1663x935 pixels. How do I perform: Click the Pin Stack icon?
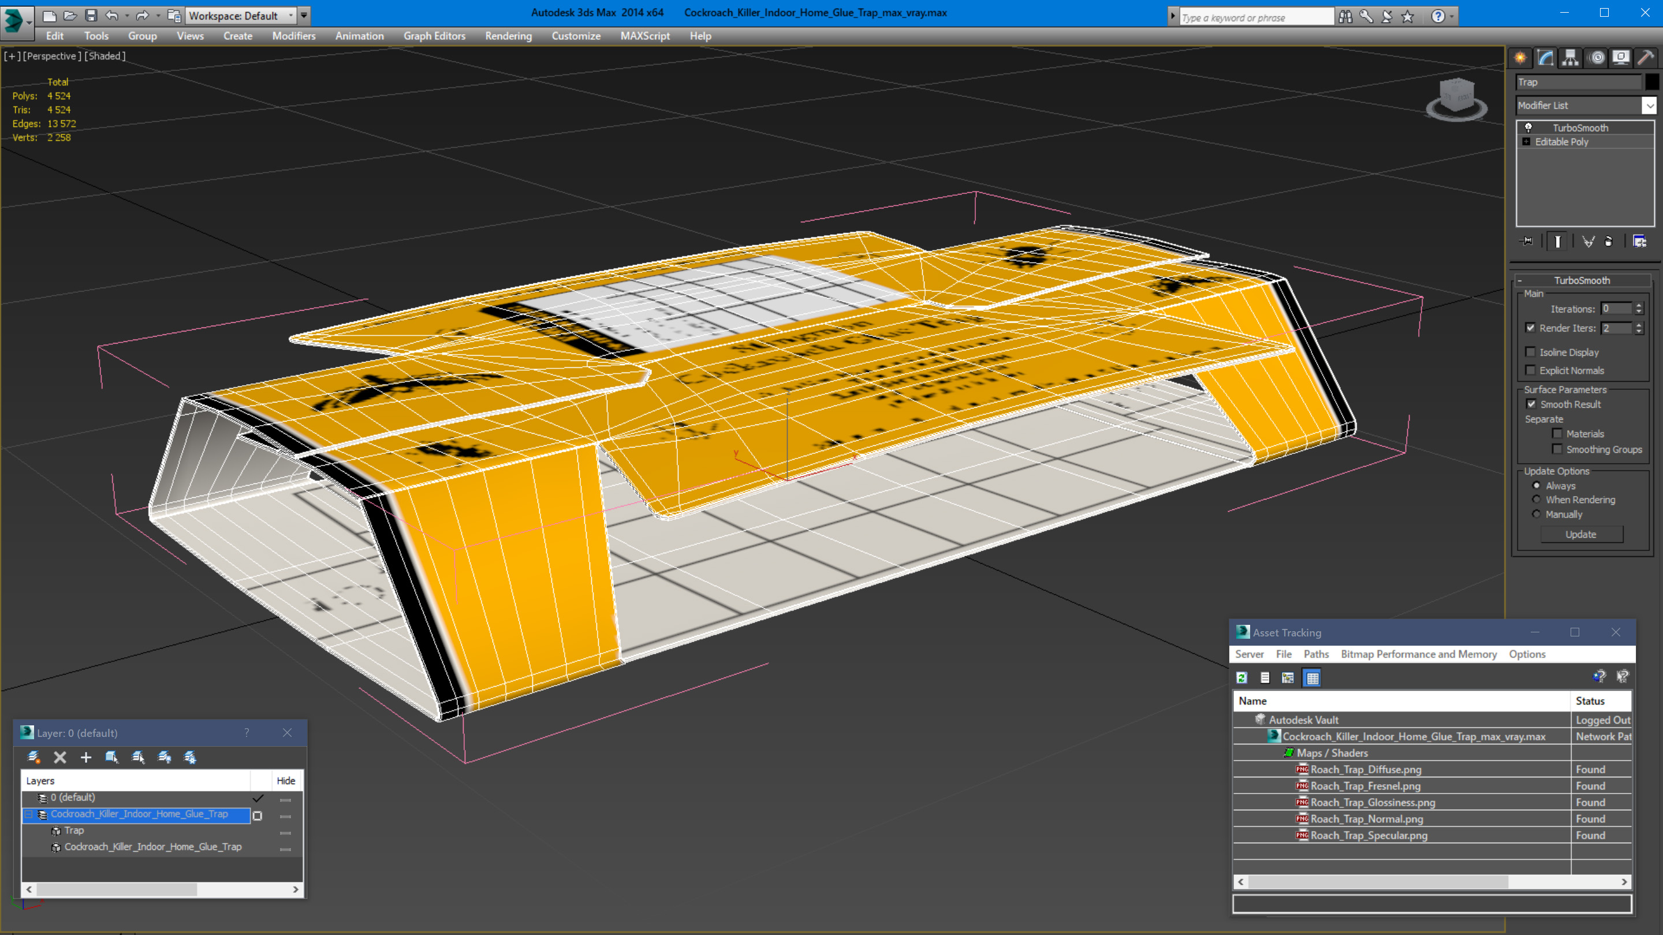[x=1527, y=241]
